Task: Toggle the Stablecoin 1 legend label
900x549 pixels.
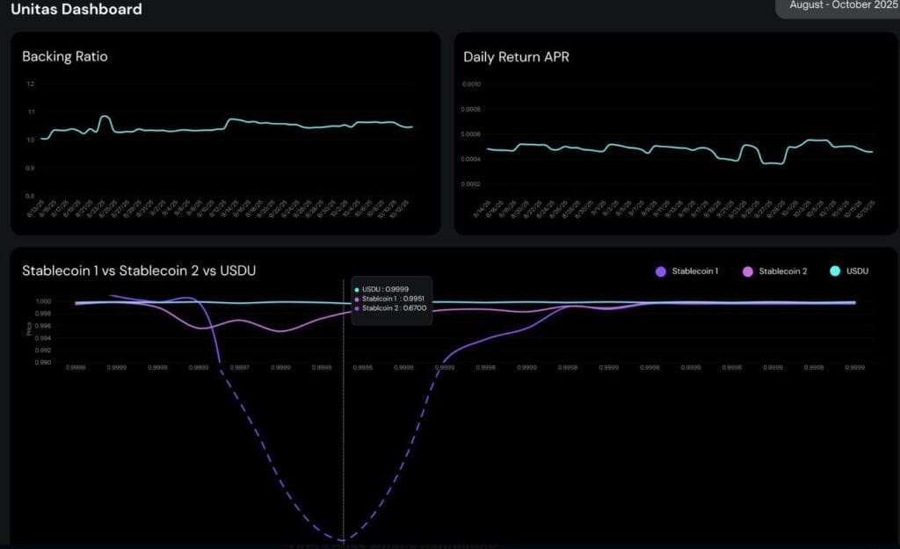Action: 694,271
